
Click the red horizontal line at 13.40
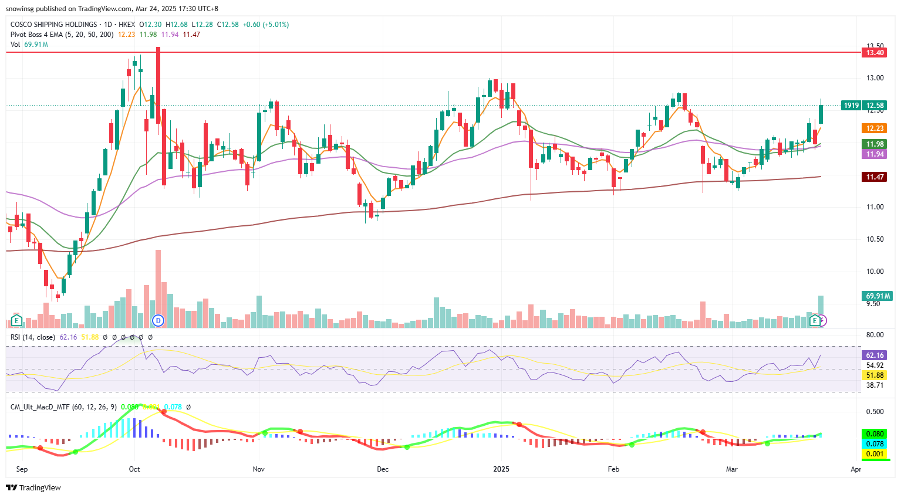pos(433,52)
